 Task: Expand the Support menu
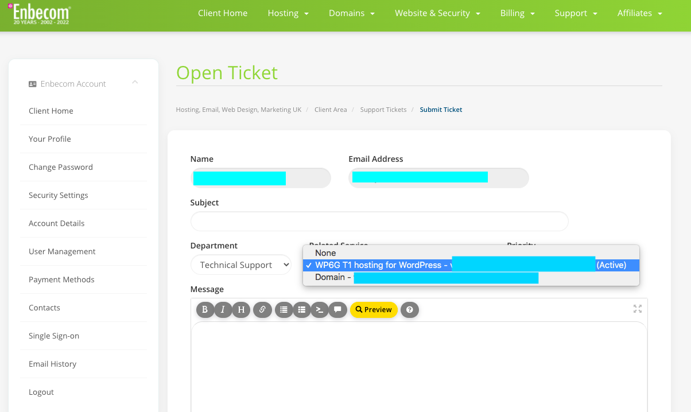click(576, 13)
